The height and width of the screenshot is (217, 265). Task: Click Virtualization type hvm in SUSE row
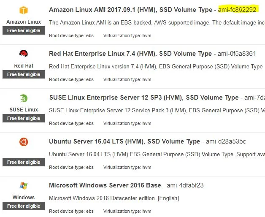pos(127,123)
